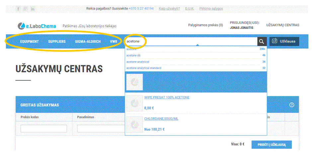
Task: Click the 'Viso: 0 €' total
Action: [x=238, y=144]
